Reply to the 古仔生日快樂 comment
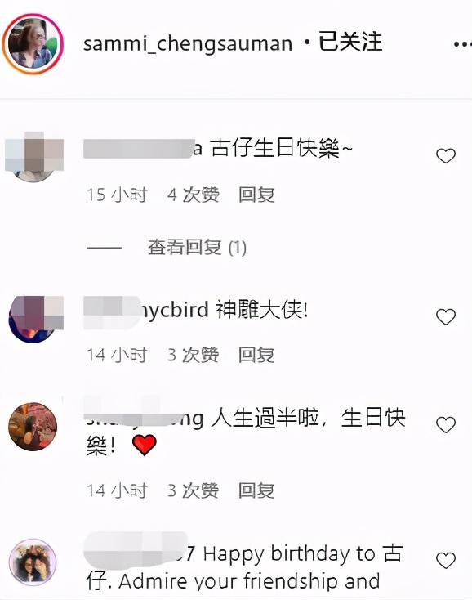472x600 pixels. point(256,195)
